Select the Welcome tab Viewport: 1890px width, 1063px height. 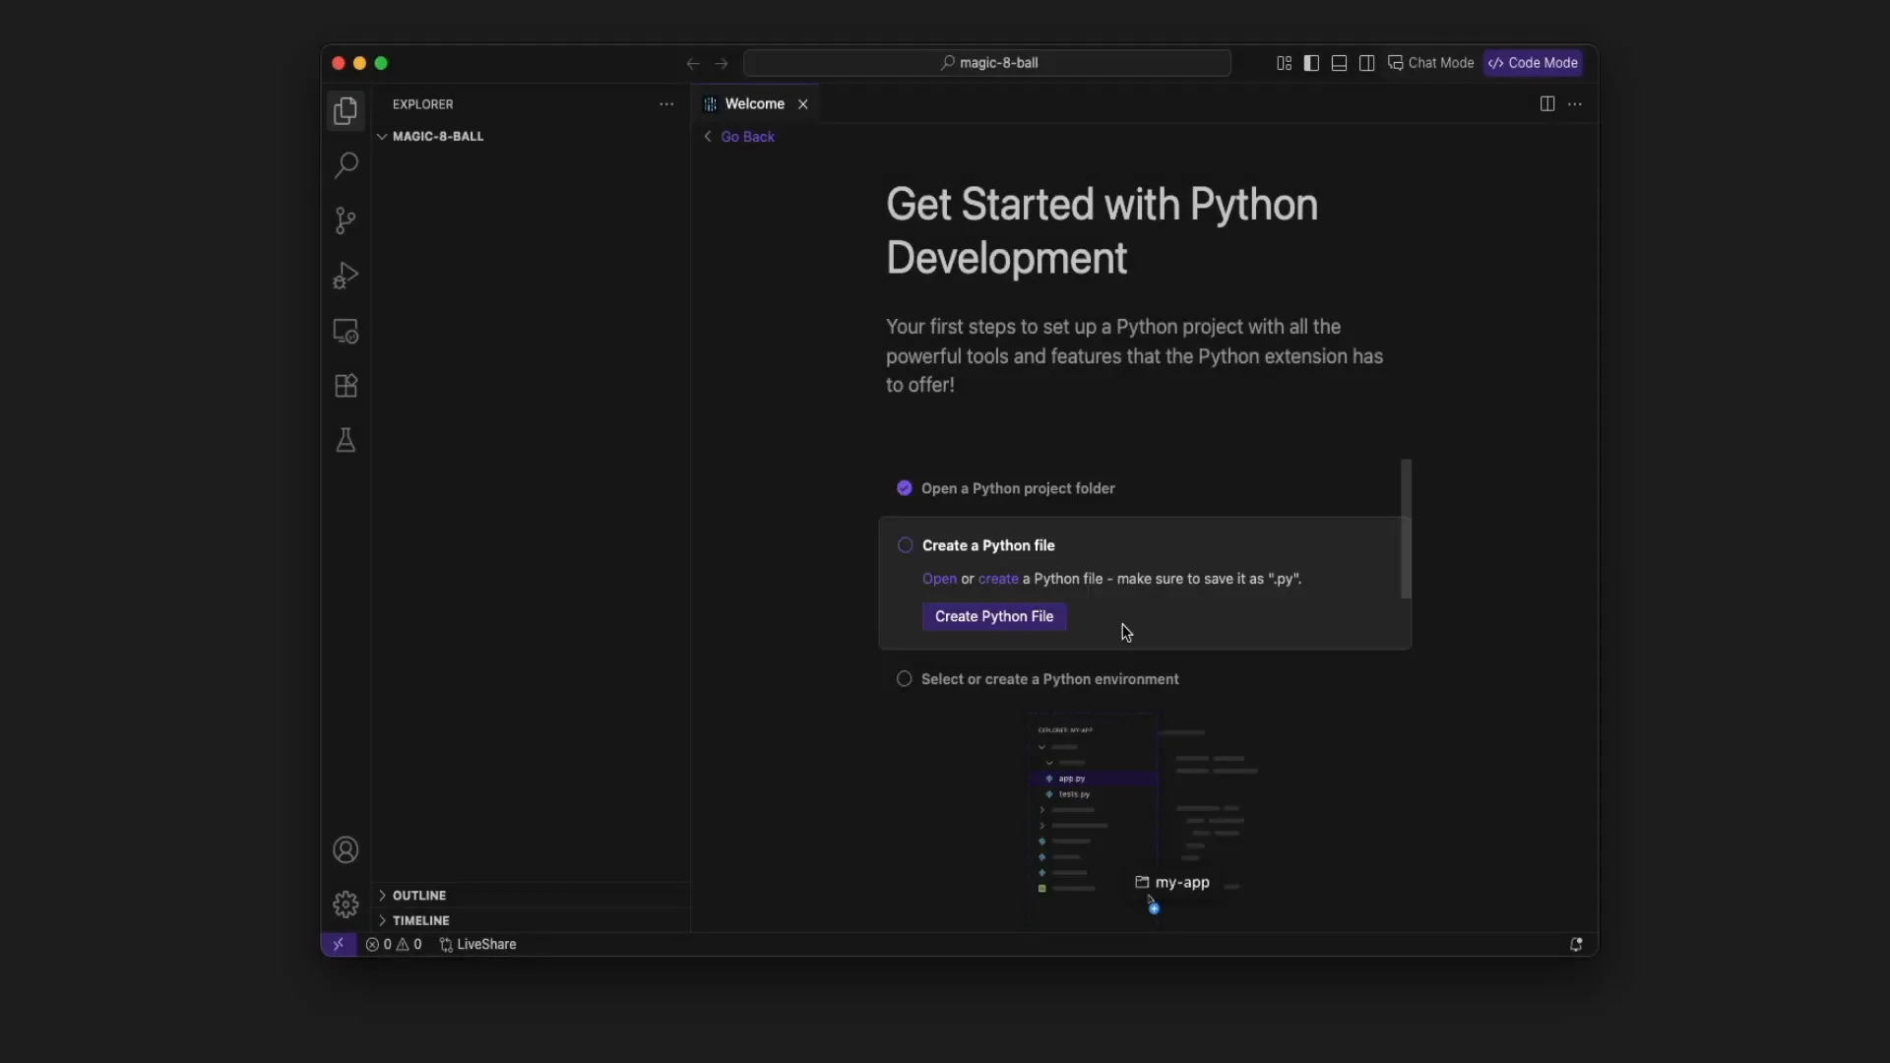[755, 104]
